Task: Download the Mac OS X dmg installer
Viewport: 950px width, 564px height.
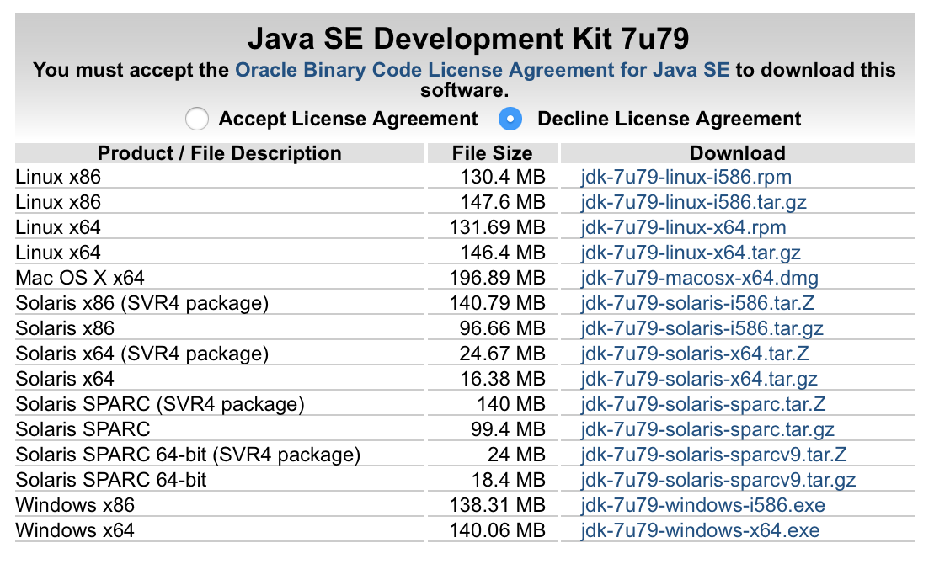Action: (x=699, y=279)
